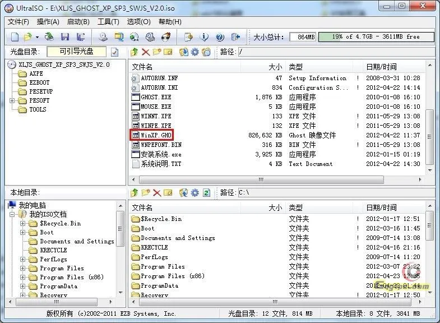
Task: Select the GHOST.EXE file row
Action: 276,97
